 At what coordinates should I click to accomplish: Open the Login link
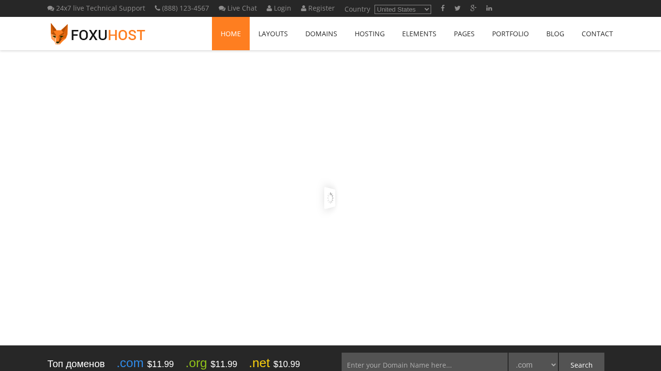point(279,8)
